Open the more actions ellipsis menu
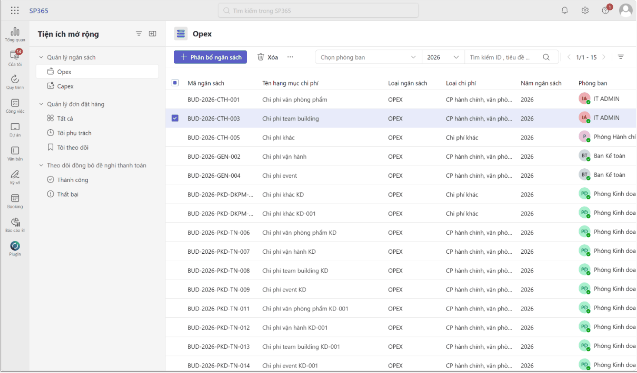637x373 pixels. pyautogui.click(x=290, y=57)
